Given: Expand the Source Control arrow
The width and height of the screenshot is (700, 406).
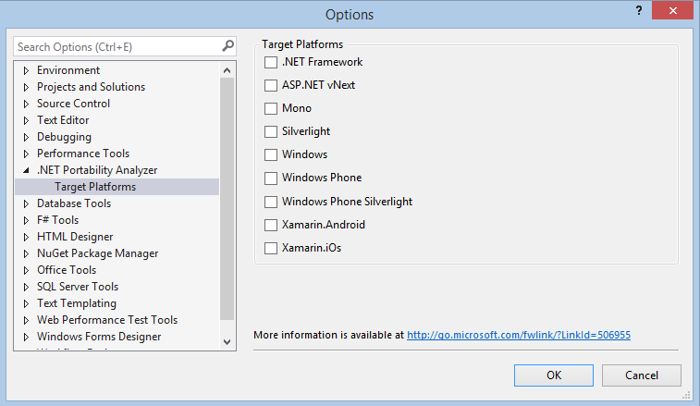Looking at the screenshot, I should coord(26,104).
